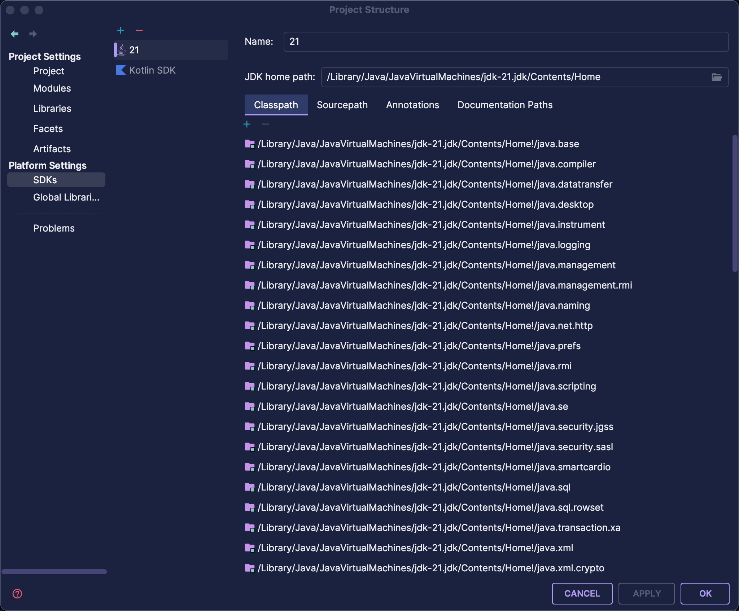Click folder icon of java.sql entry
This screenshot has height=611, width=739.
pos(250,487)
